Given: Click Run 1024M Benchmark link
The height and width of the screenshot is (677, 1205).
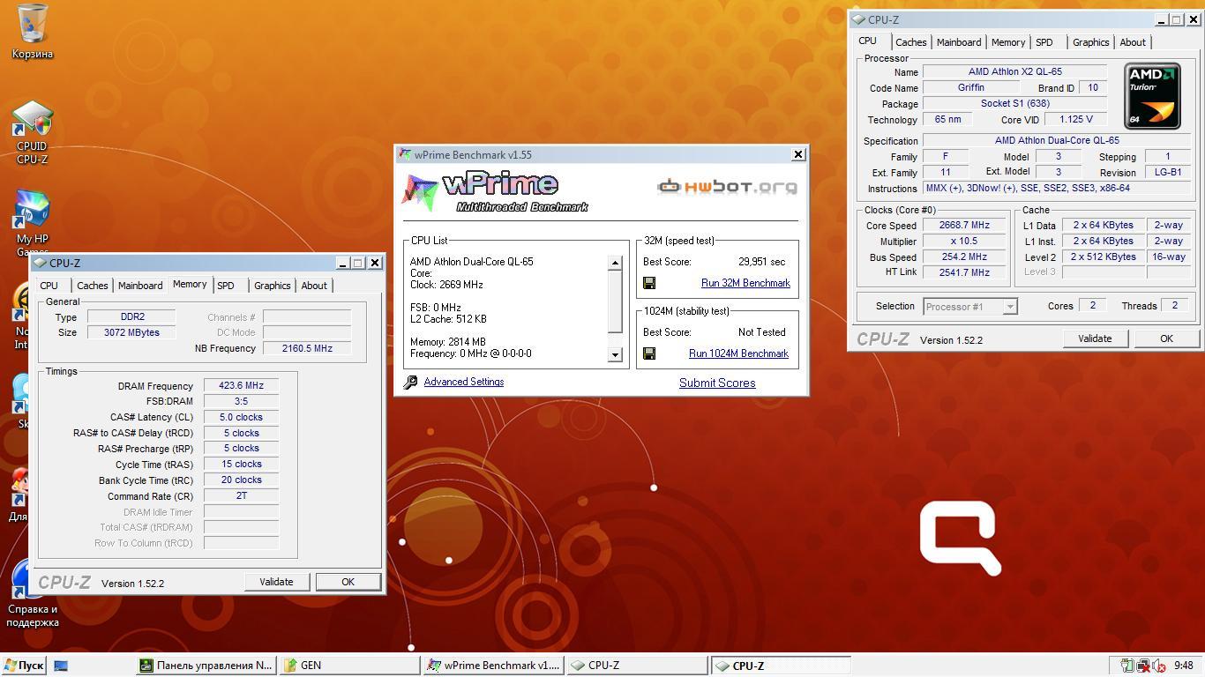Looking at the screenshot, I should pyautogui.click(x=738, y=353).
